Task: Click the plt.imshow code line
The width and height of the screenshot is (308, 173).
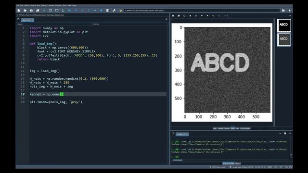Action: click(x=56, y=102)
